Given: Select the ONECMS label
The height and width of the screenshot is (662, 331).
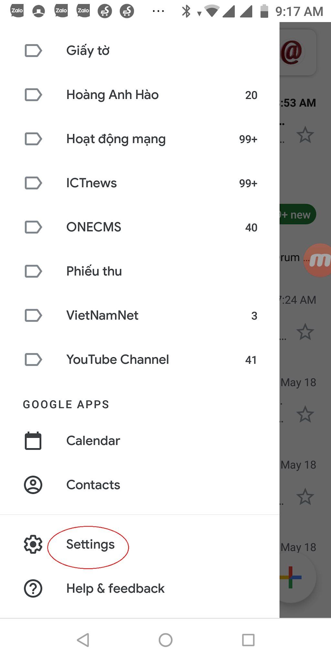Looking at the screenshot, I should 94,227.
